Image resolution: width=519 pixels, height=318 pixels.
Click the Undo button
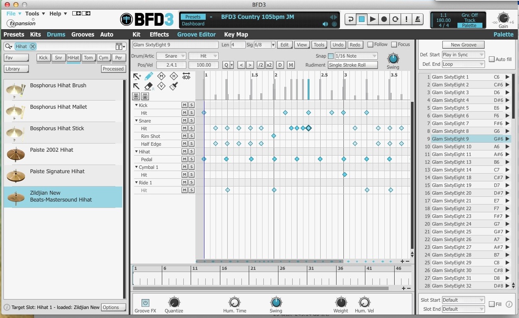click(x=338, y=45)
